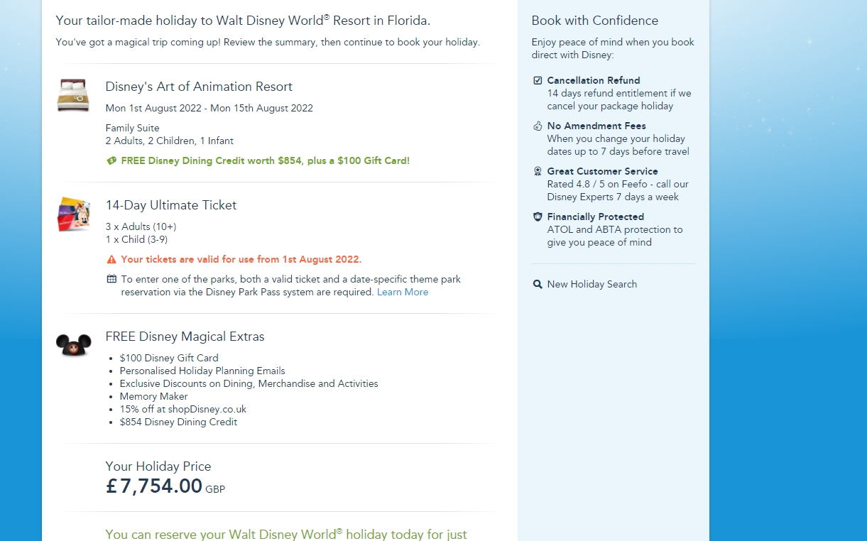Image resolution: width=867 pixels, height=541 pixels.
Task: Click the Your Holiday Price label
Action: [158, 466]
